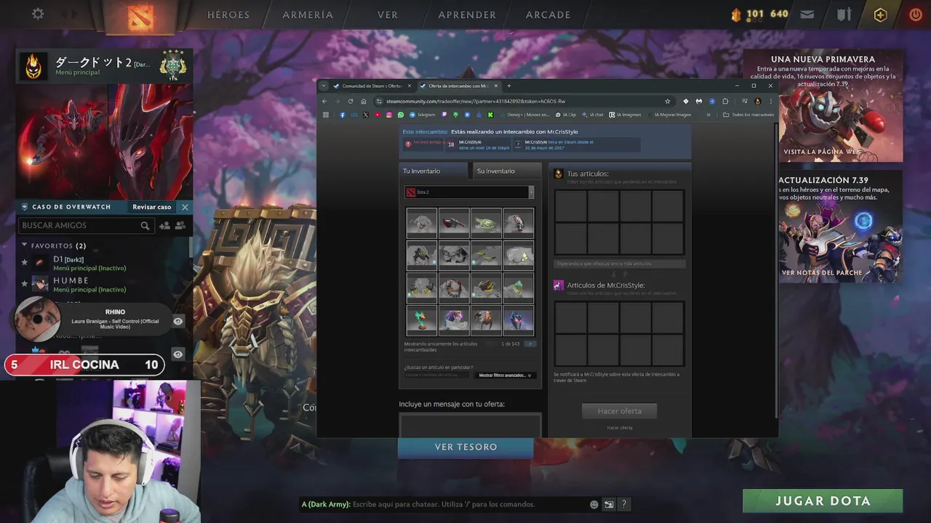
Task: Bookmark the page with star icon
Action: click(x=667, y=101)
